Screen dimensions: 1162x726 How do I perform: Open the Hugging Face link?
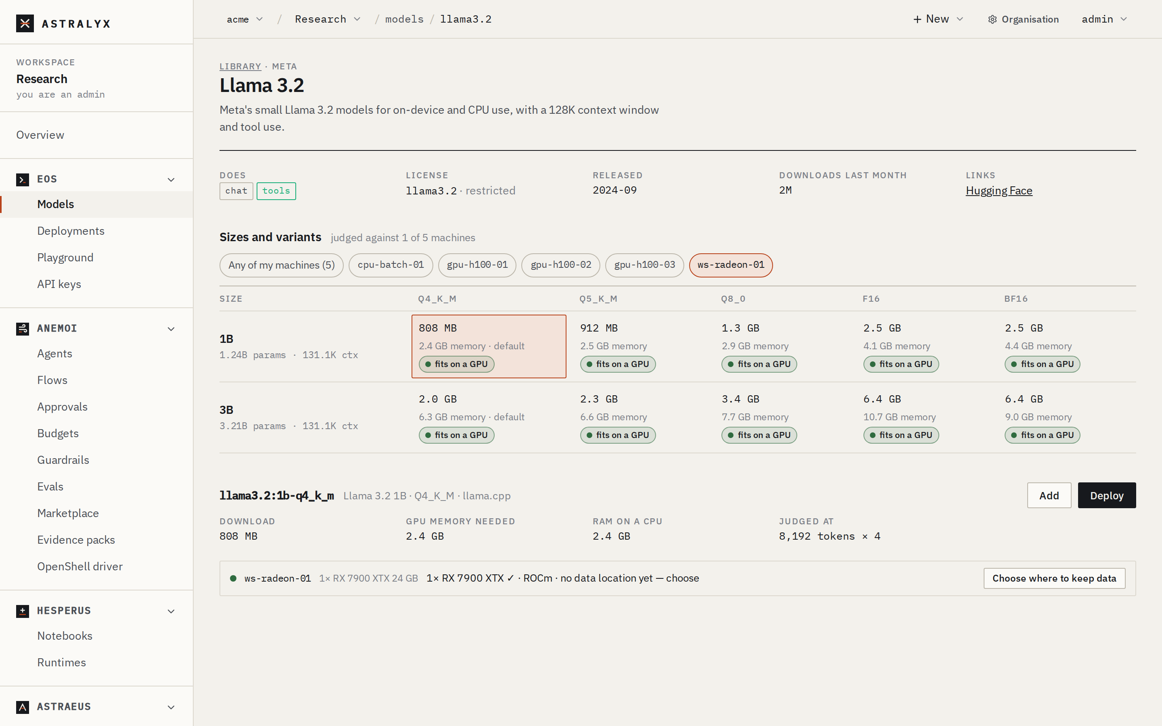tap(999, 191)
